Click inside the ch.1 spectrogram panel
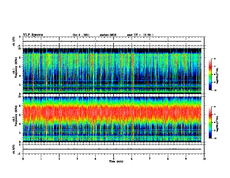230x178 pixels. [112, 71]
